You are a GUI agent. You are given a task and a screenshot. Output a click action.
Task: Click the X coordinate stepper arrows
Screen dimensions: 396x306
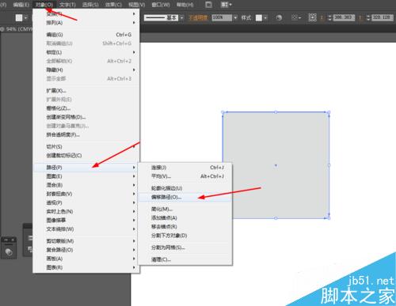pos(329,17)
